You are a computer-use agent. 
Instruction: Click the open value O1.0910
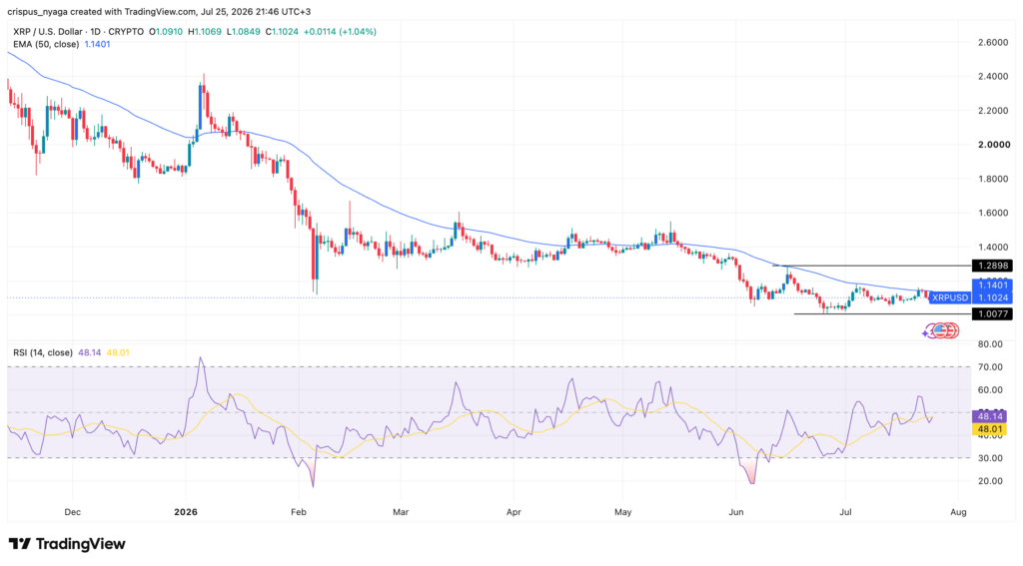(x=166, y=31)
